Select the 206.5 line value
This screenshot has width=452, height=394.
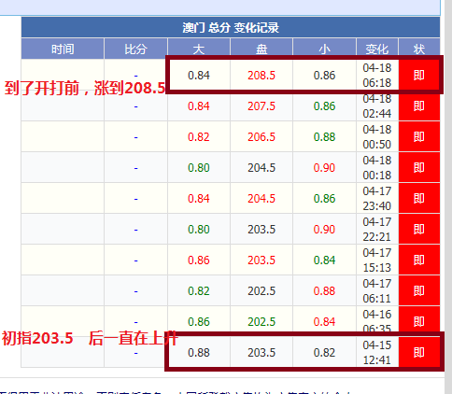click(x=261, y=137)
